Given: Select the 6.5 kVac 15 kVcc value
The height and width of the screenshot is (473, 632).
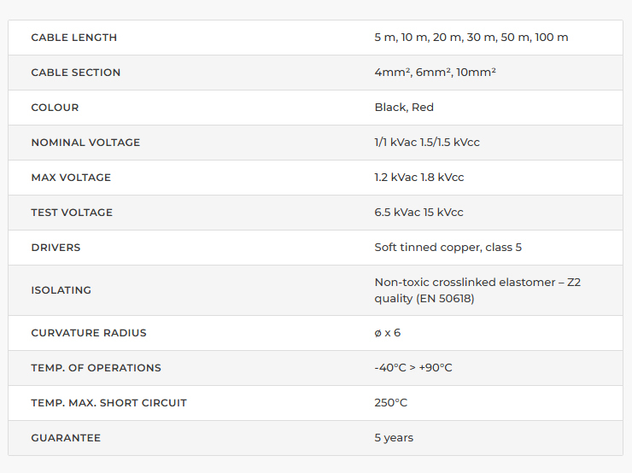Looking at the screenshot, I should pos(418,213).
